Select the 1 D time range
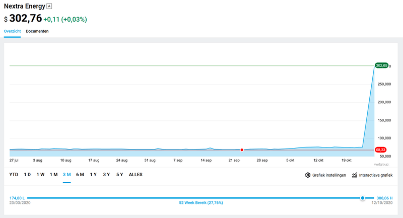 [x=27, y=175]
